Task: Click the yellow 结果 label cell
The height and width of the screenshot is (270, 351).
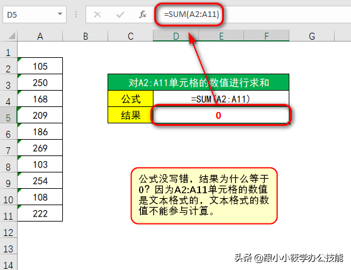Action: pyautogui.click(x=130, y=115)
